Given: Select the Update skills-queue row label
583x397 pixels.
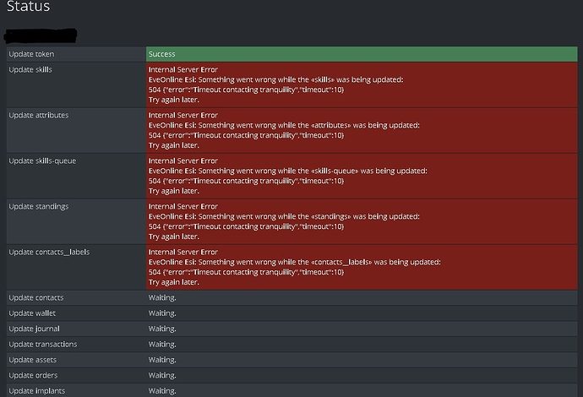Looking at the screenshot, I should (42, 160).
